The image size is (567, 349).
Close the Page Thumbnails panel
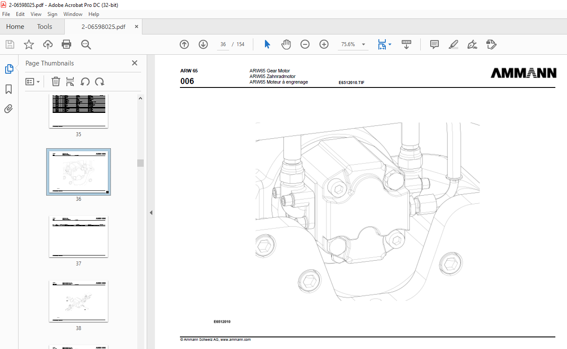tap(135, 63)
